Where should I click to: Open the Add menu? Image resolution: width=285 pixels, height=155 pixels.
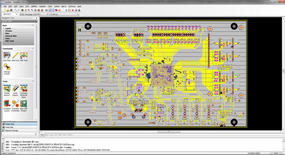click(16, 6)
